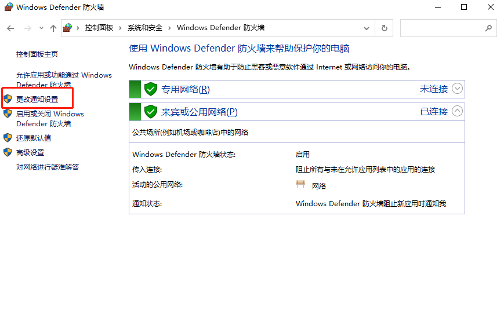Click the firewall icon in address bar
Image resolution: width=504 pixels, height=333 pixels.
pos(67,28)
